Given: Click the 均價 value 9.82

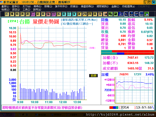Looking at the screenshot, I should pyautogui.click(x=150, y=36).
